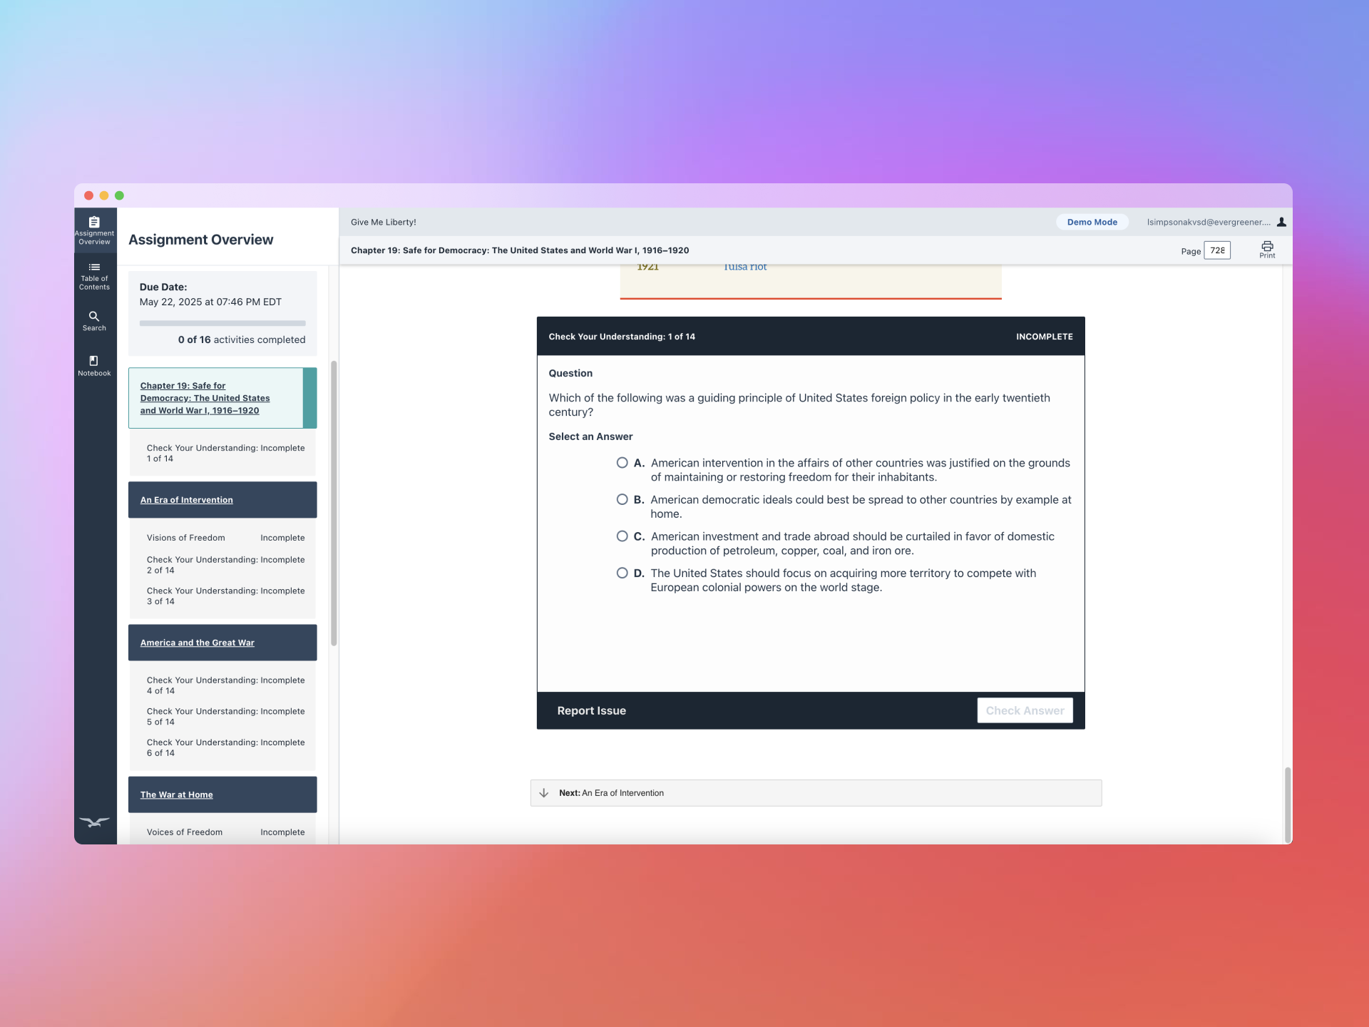The width and height of the screenshot is (1369, 1027).
Task: Click the Norton seagull logo in sidebar
Action: [x=94, y=822]
